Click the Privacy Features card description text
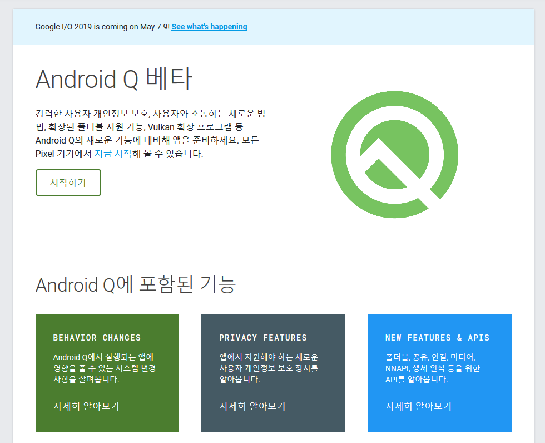Viewport: 545px width, 443px height. (x=269, y=368)
